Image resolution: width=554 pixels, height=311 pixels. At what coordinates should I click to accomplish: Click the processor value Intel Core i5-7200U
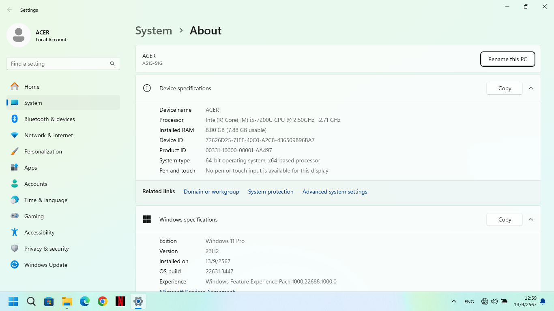(273, 120)
